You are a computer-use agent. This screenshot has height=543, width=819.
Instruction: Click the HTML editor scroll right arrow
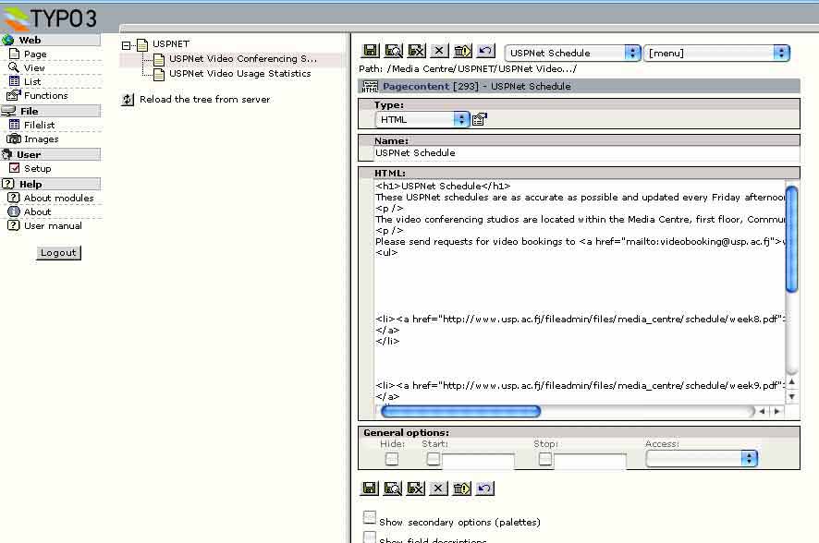(777, 411)
